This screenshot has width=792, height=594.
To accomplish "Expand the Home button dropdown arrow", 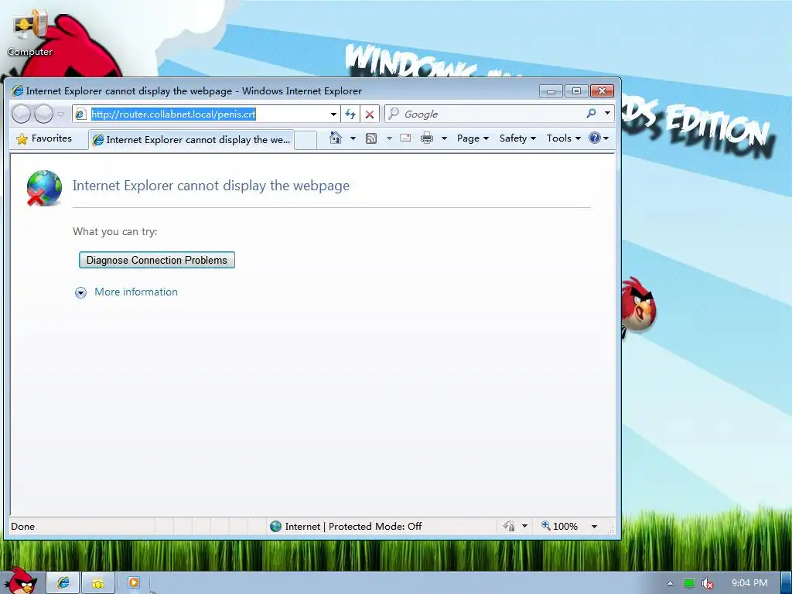I will pos(353,138).
